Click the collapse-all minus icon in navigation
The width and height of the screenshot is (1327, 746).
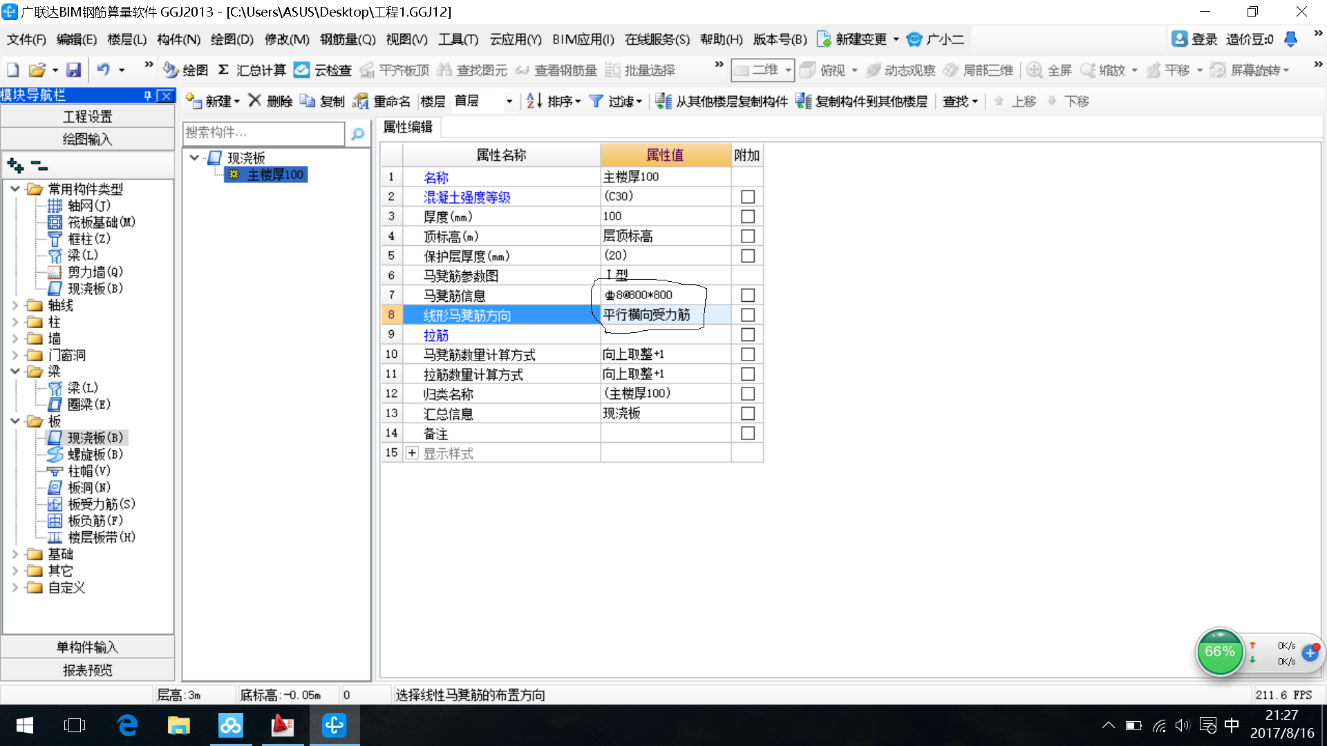pos(39,165)
